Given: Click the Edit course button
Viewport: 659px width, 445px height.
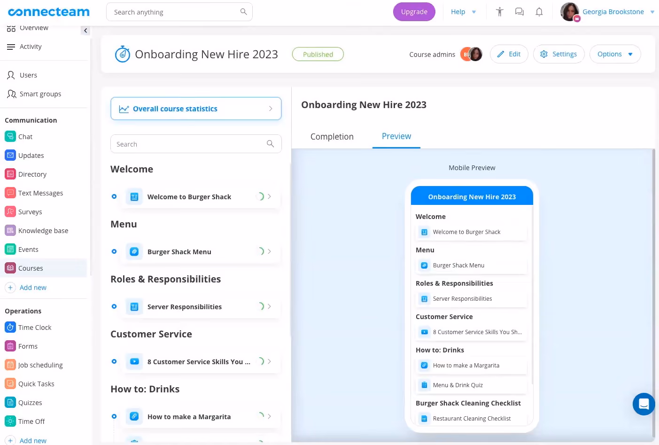Looking at the screenshot, I should [x=509, y=54].
